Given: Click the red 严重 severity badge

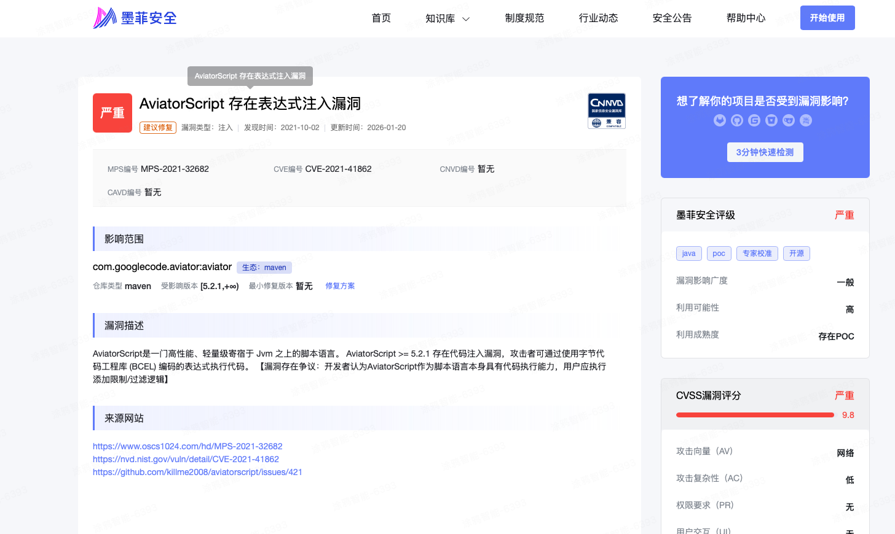Looking at the screenshot, I should [112, 113].
